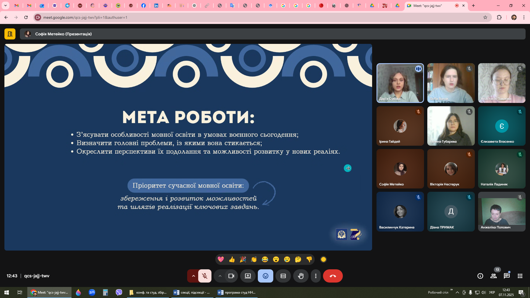Open meeting details info icon
This screenshot has height=298, width=530.
click(x=480, y=276)
